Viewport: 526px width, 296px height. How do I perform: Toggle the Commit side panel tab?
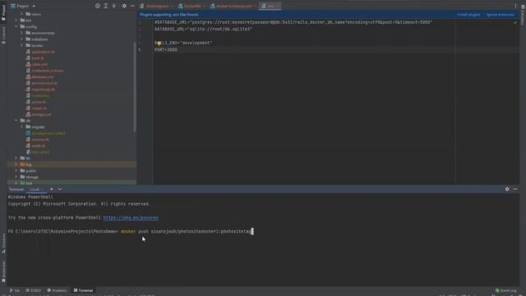(3, 35)
